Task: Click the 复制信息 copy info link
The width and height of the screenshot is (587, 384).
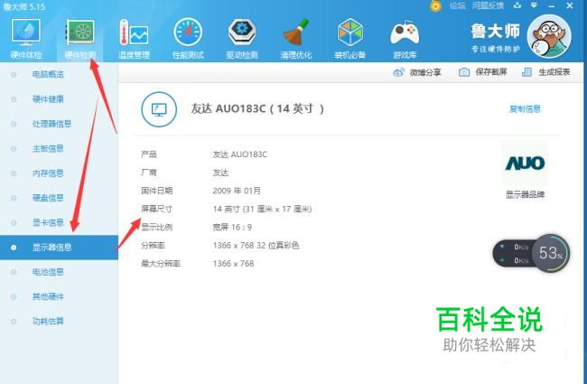Action: [x=525, y=109]
